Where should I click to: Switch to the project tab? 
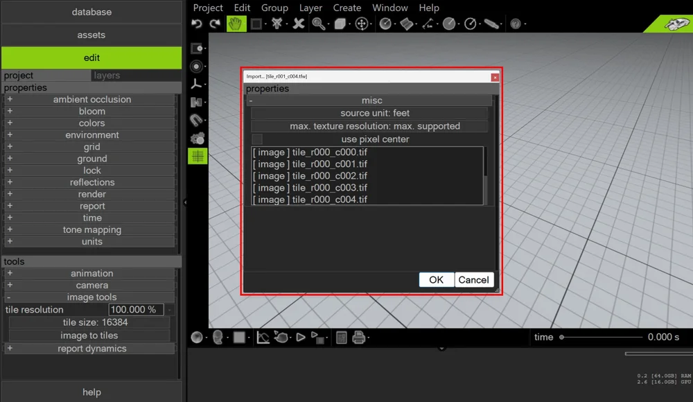[46, 75]
